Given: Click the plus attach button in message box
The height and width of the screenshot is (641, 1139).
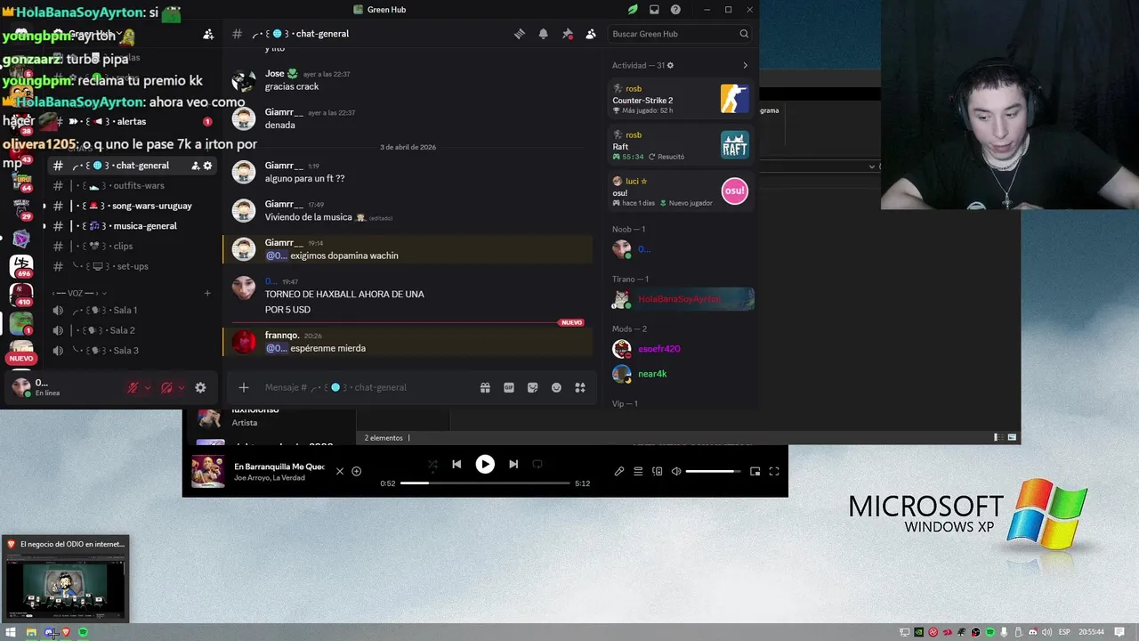Looking at the screenshot, I should pyautogui.click(x=244, y=387).
